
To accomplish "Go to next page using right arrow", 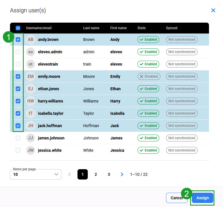I will pyautogui.click(x=122, y=174).
